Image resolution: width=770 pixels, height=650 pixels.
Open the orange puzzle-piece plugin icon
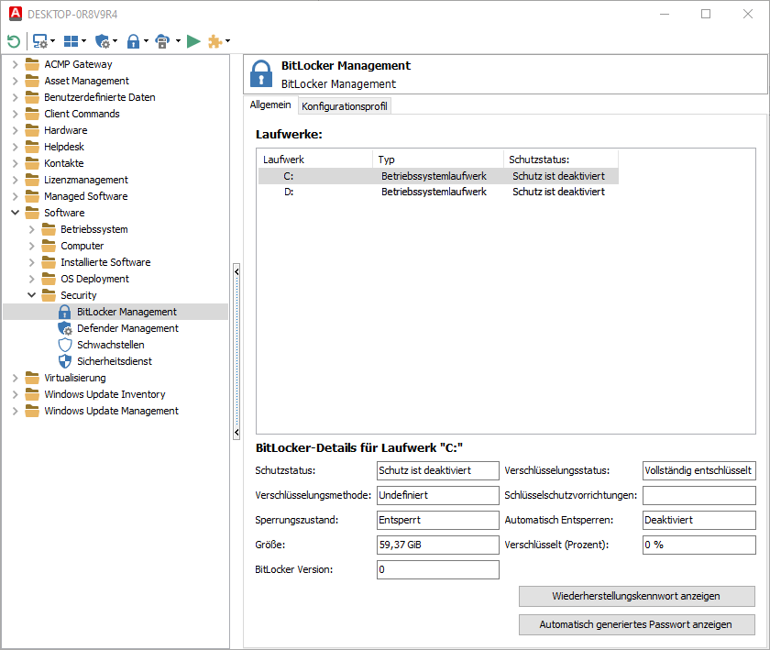214,41
